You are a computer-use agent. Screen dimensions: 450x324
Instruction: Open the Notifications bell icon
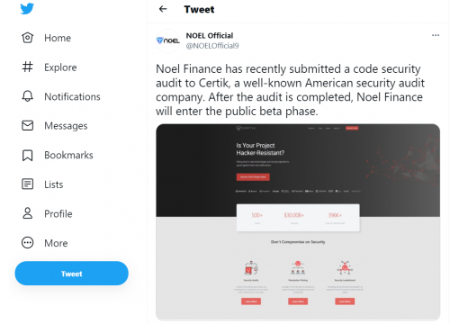tap(27, 96)
